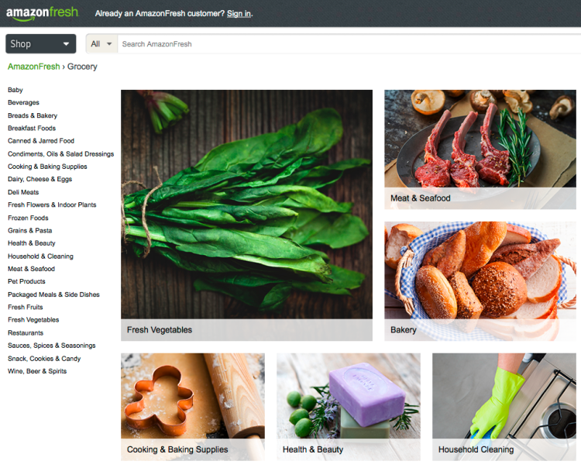Open the Shop dropdown menu
The height and width of the screenshot is (468, 581).
pos(41,43)
